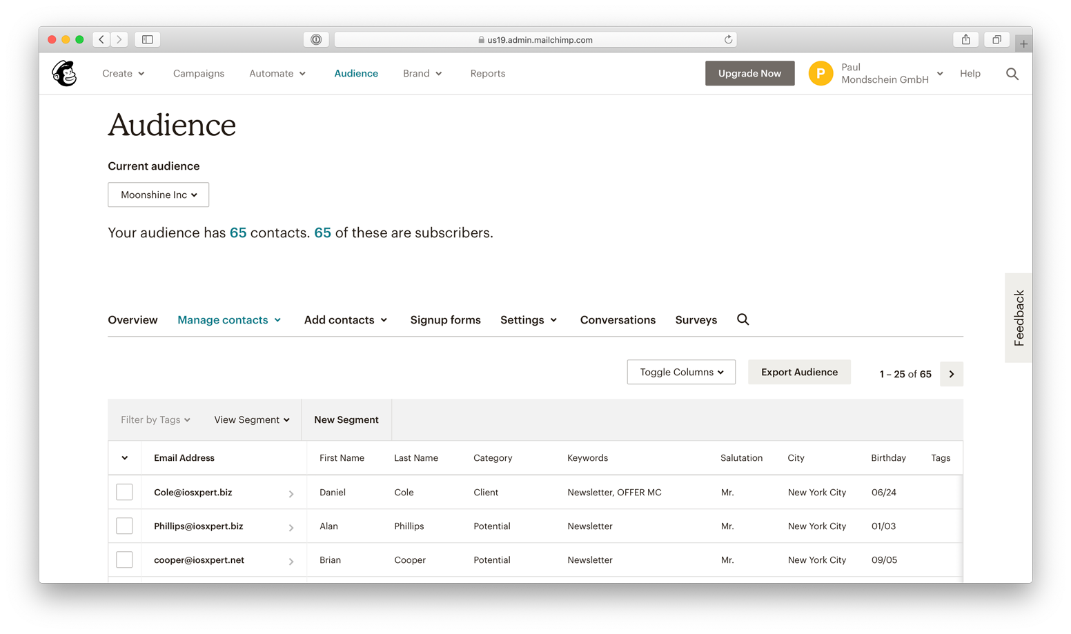Expand the Create menu
This screenshot has height=634, width=1071.
click(124, 73)
